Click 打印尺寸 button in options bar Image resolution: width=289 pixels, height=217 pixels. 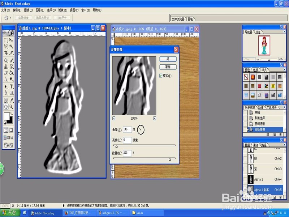(x=61, y=18)
